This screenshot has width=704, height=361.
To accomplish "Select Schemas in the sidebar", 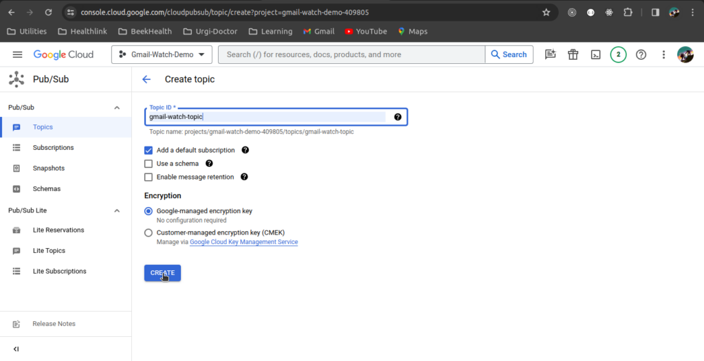I will (65, 189).
